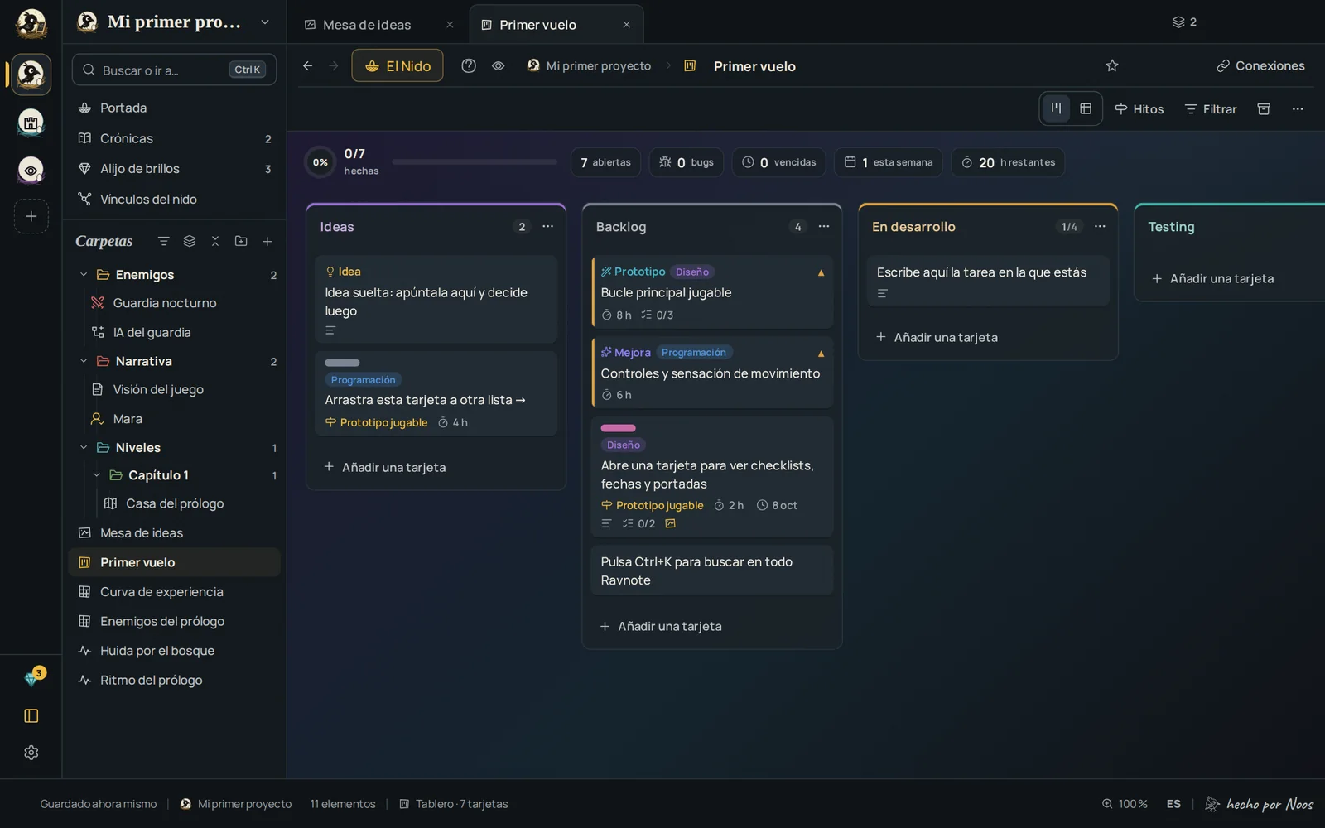The width and height of the screenshot is (1325, 828).
Task: Open En desarrollo column options menu
Action: point(1100,226)
